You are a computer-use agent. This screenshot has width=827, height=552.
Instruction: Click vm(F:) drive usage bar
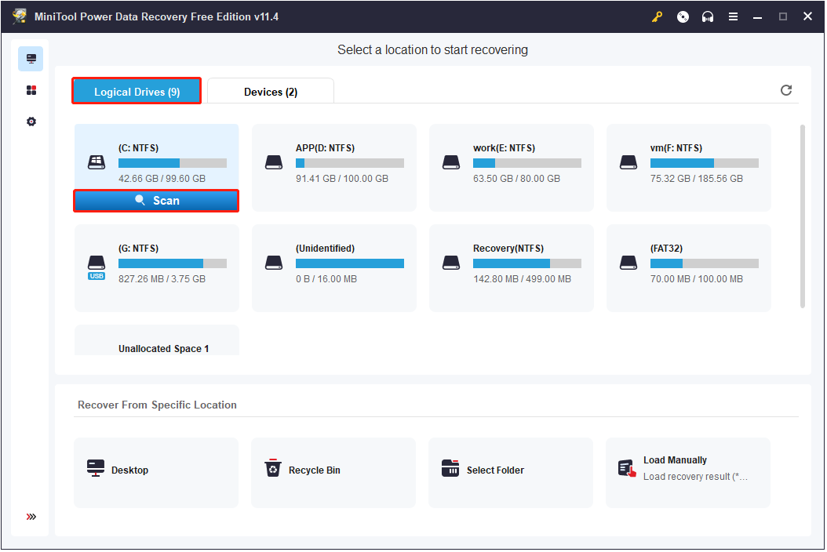[x=704, y=163]
